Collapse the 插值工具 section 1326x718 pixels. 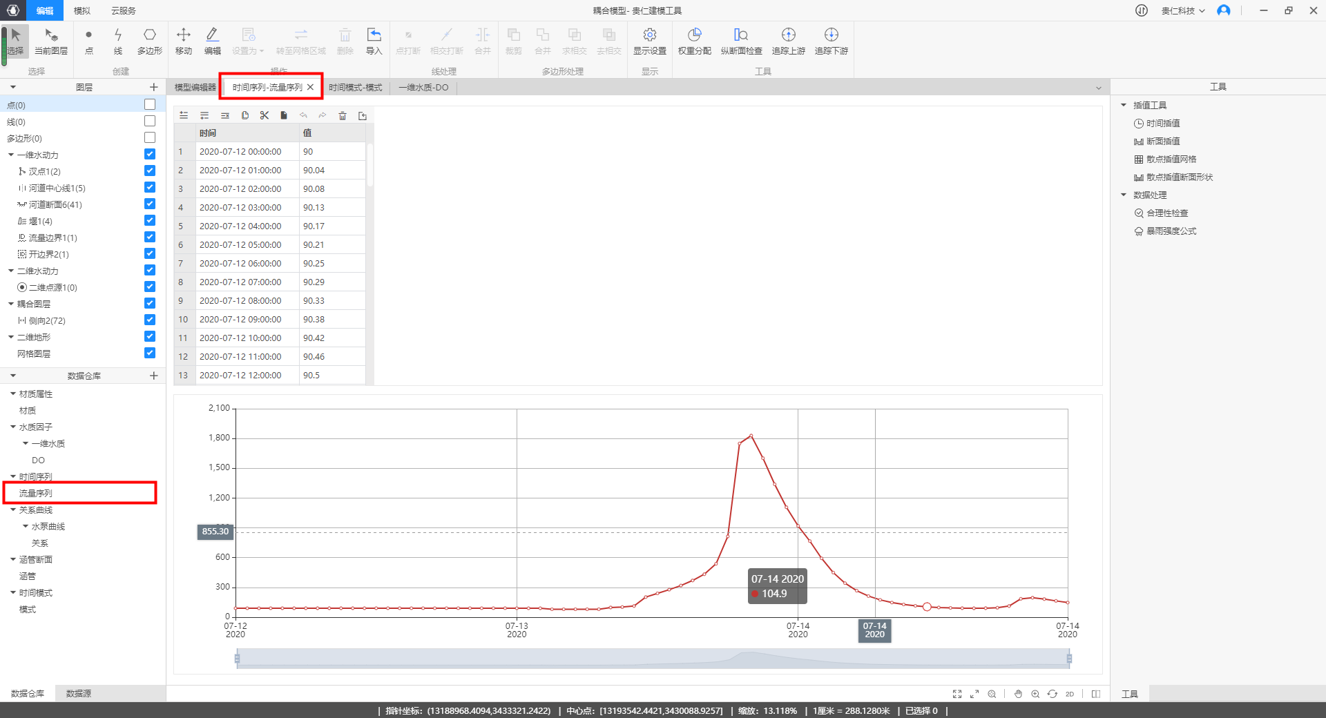click(x=1124, y=105)
